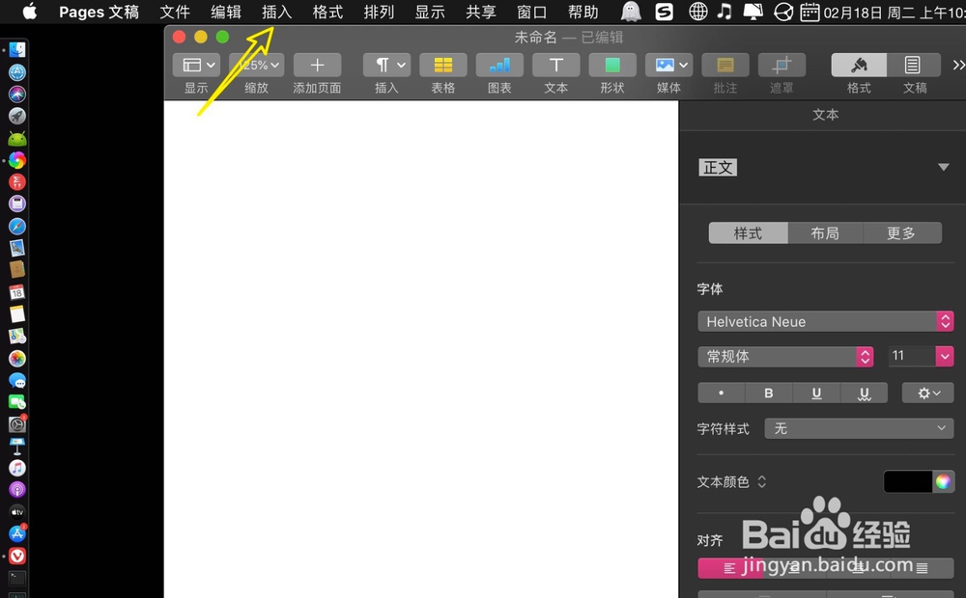Viewport: 966px width, 598px height.
Task: Open the 排列 menu
Action: click(379, 12)
